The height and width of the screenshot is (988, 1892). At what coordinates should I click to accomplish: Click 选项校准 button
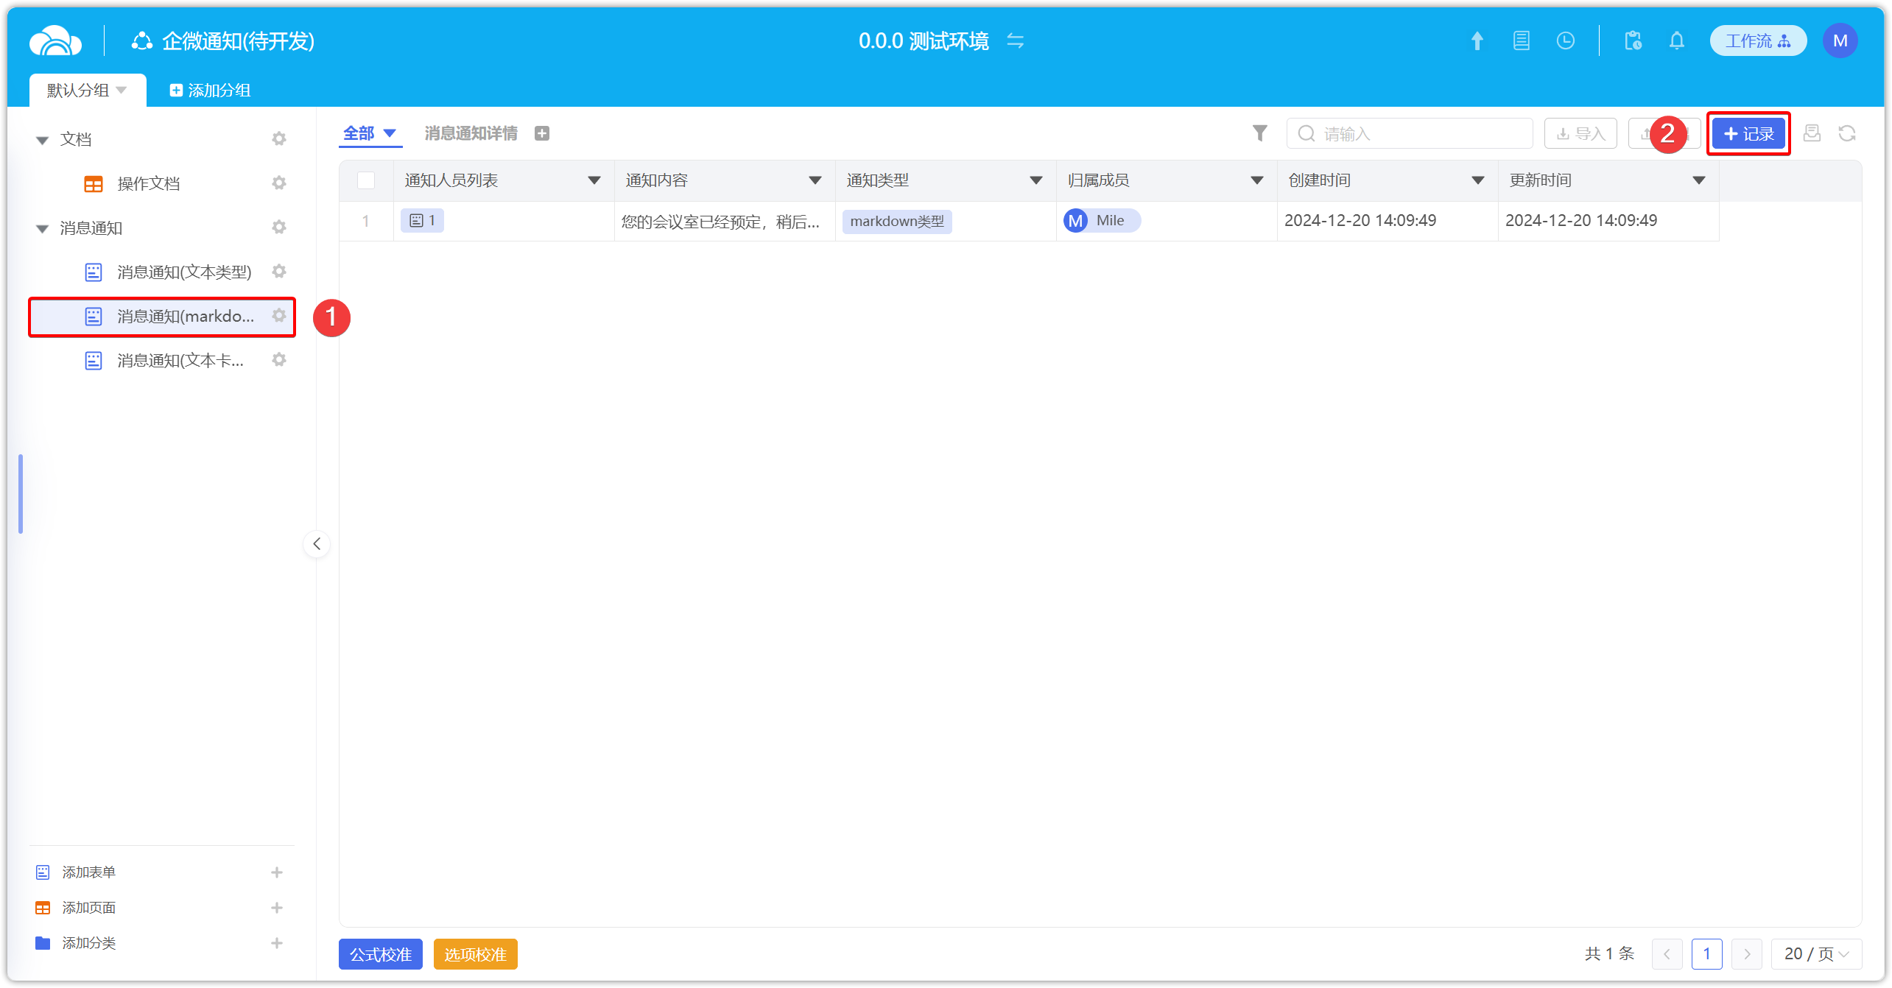coord(475,954)
